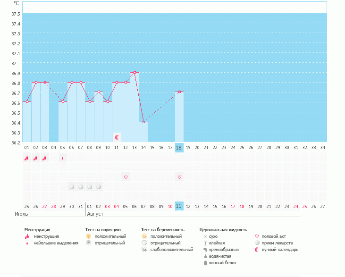
Task: Click the 36.4 temperature point on day 14
Action: pyautogui.click(x=143, y=122)
